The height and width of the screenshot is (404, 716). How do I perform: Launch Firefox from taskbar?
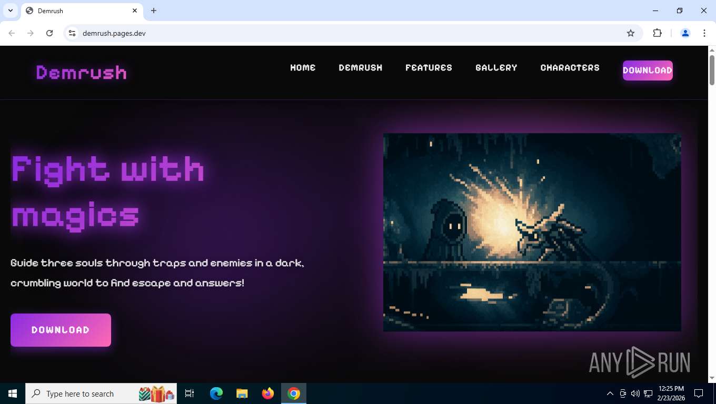pos(268,393)
